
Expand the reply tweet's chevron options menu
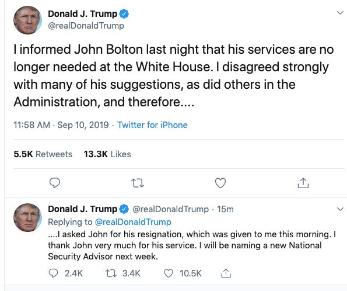point(340,209)
